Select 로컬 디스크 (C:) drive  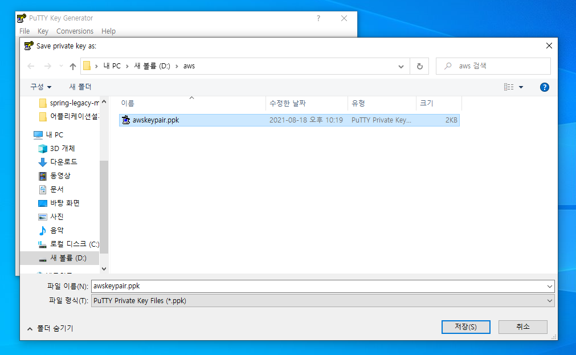click(68, 244)
